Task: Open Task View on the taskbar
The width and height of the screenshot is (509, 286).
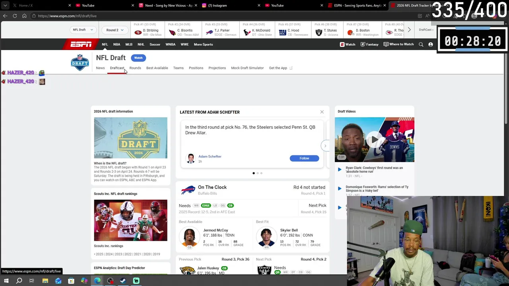Action: [32, 281]
